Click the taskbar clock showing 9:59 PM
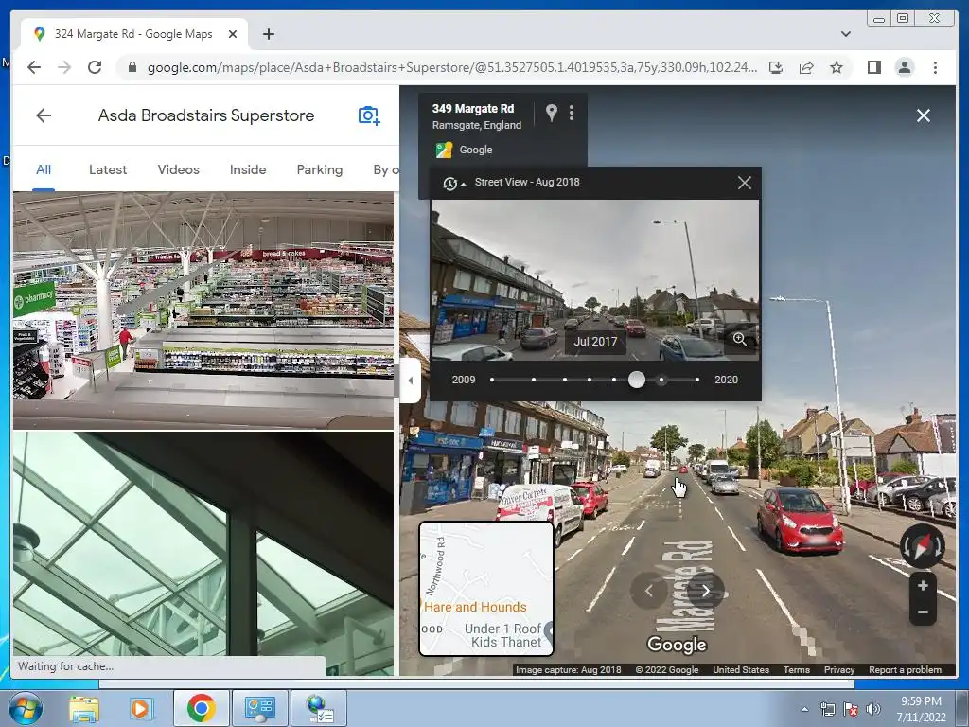The image size is (969, 727). (921, 709)
